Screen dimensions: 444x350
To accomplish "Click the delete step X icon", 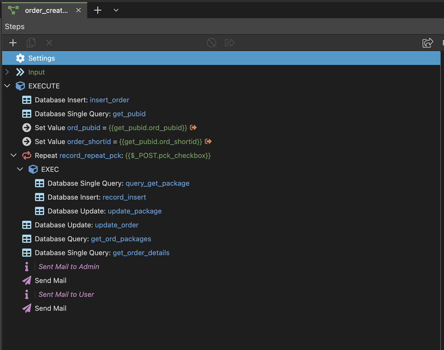I will coord(49,42).
